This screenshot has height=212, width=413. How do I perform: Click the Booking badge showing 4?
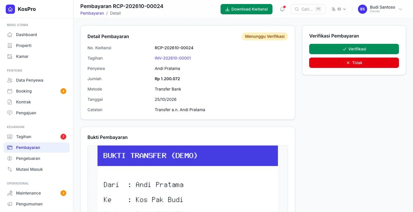[63, 91]
